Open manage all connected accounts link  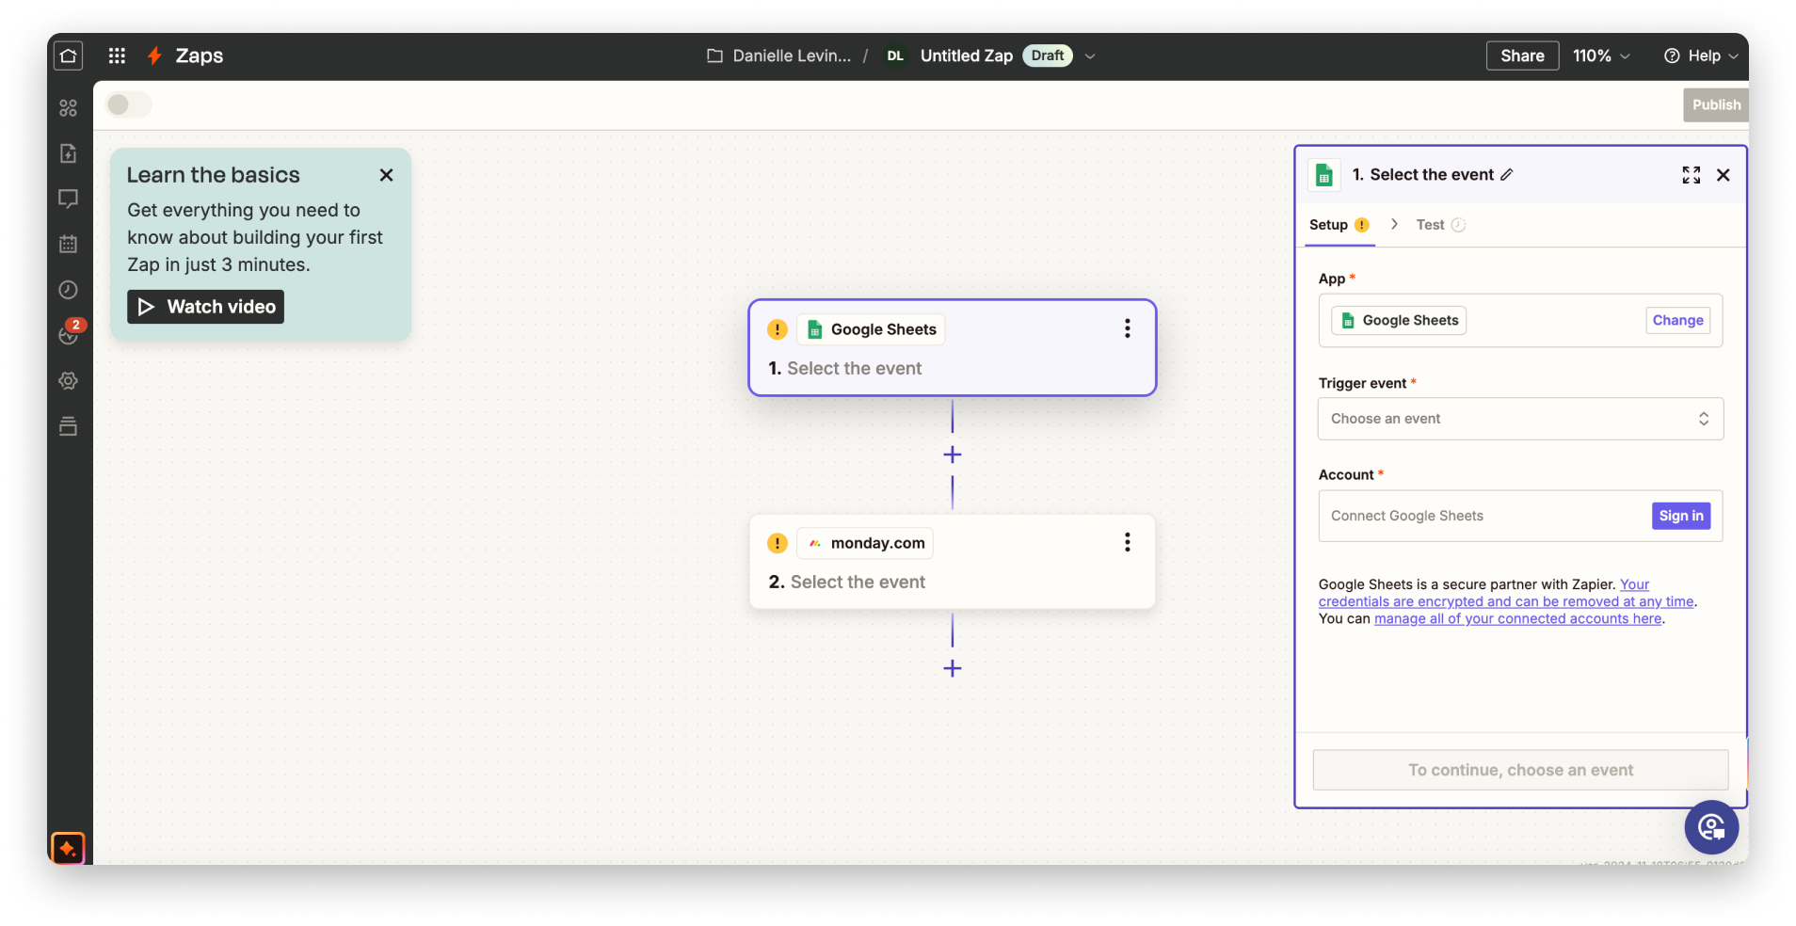click(x=1517, y=618)
